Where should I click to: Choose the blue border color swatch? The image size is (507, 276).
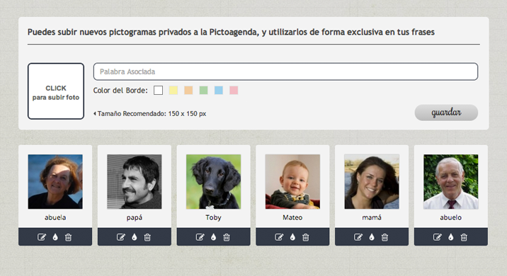(219, 90)
